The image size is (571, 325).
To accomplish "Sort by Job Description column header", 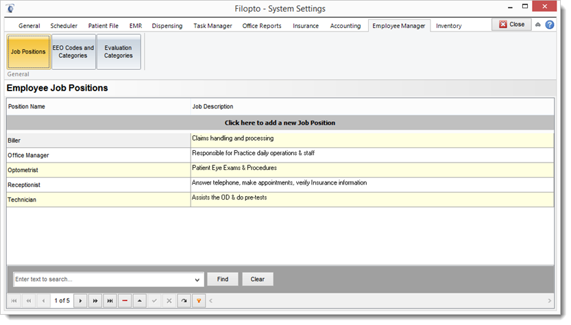I will 372,107.
